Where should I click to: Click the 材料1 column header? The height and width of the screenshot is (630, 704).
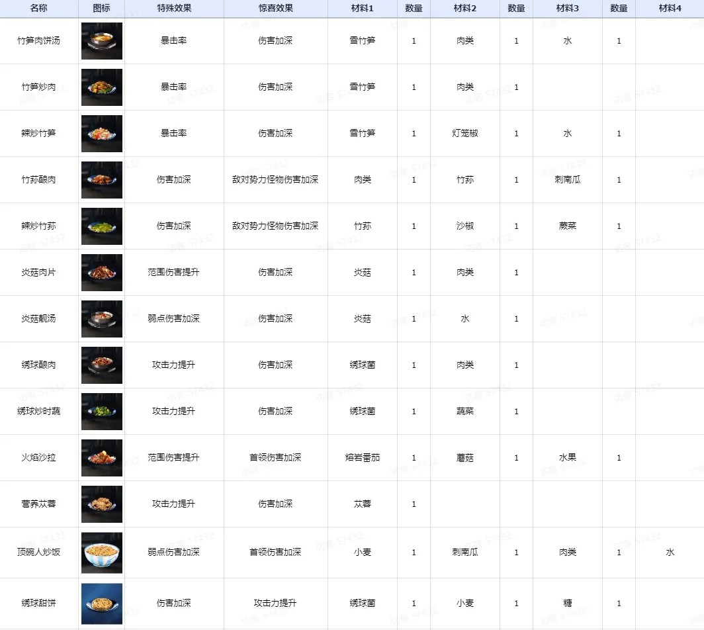point(363,8)
